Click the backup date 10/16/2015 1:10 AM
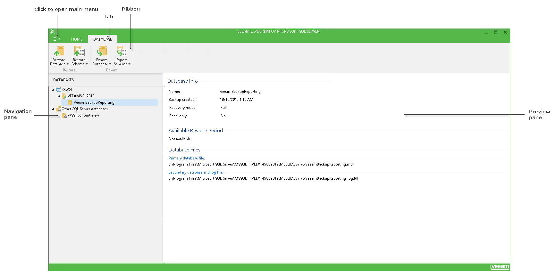The image size is (556, 276). pyautogui.click(x=237, y=100)
